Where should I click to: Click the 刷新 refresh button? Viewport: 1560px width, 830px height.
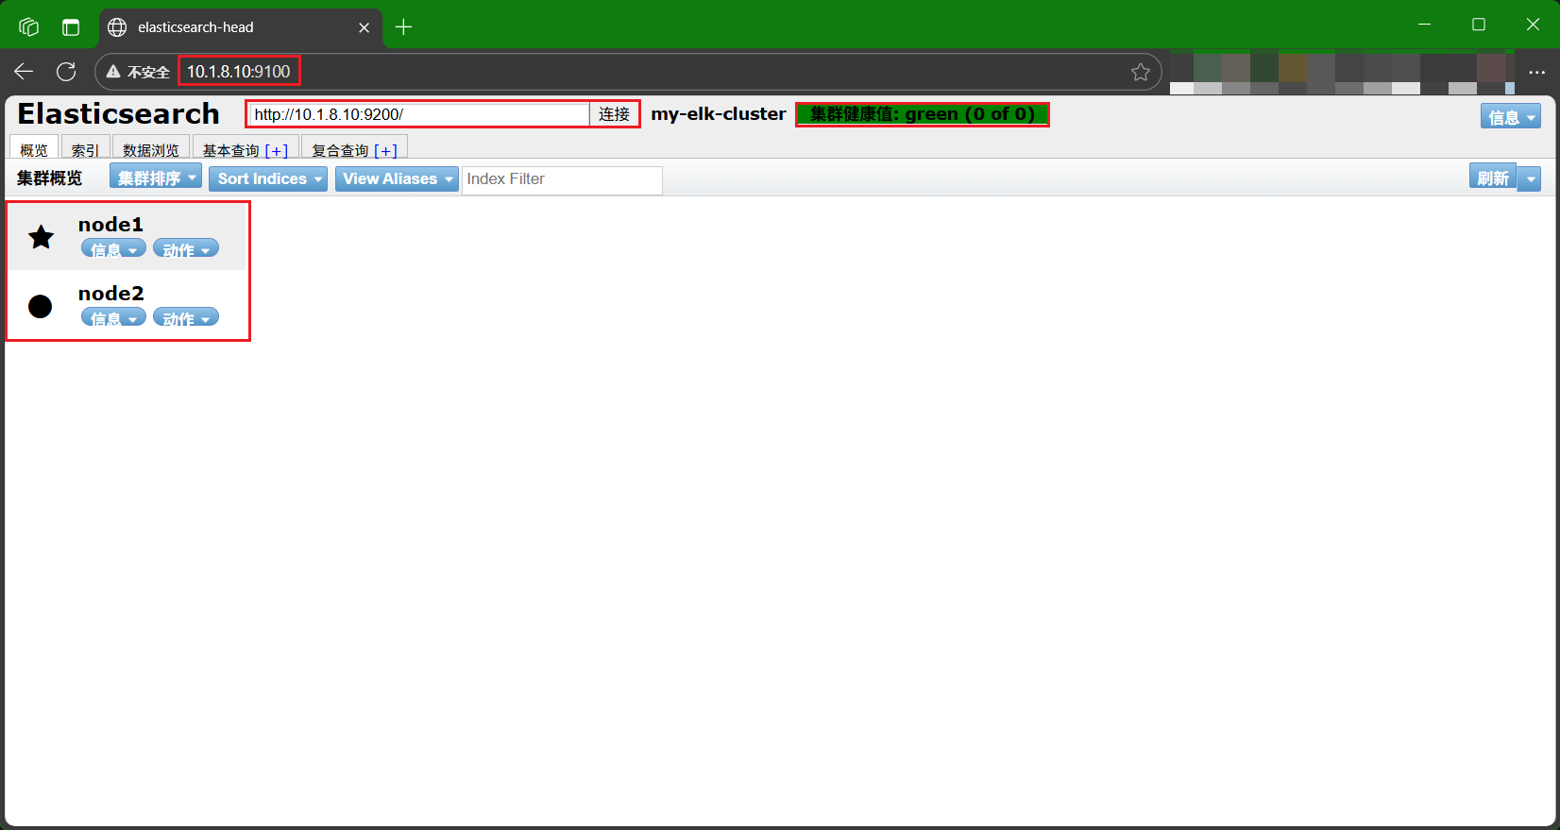coord(1493,177)
